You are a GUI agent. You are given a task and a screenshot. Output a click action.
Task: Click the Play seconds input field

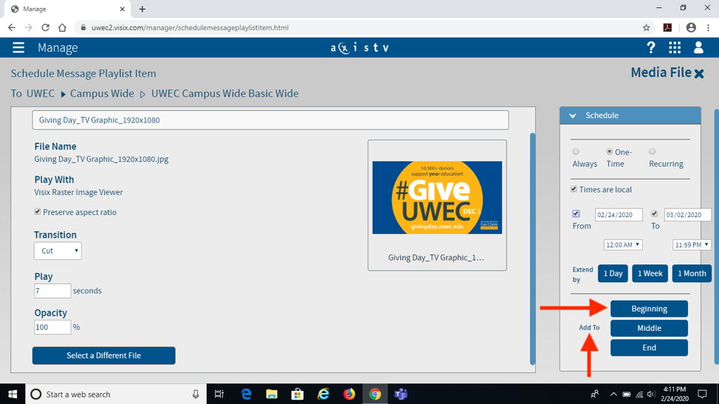[52, 291]
